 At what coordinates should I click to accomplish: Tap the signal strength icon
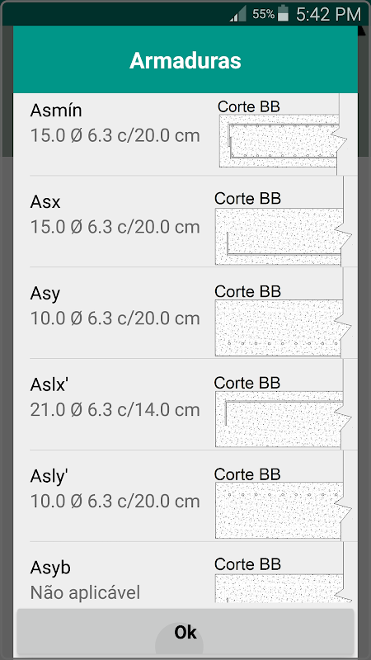(238, 13)
